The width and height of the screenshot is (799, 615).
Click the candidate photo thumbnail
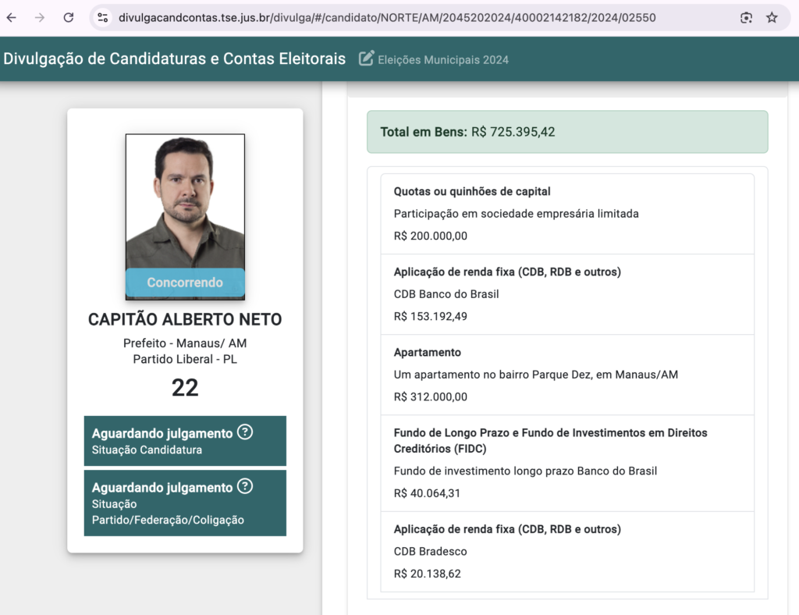(185, 203)
